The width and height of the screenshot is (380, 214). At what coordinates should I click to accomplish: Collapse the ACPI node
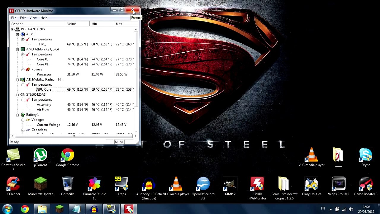(x=18, y=34)
